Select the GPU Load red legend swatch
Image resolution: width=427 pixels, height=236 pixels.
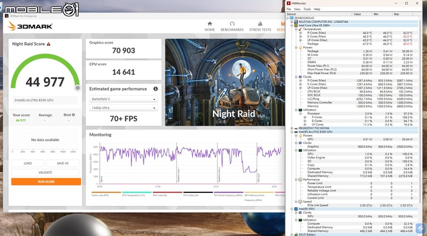click(167, 192)
